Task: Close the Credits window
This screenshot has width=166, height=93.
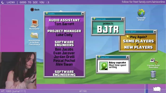Action: click(x=83, y=13)
